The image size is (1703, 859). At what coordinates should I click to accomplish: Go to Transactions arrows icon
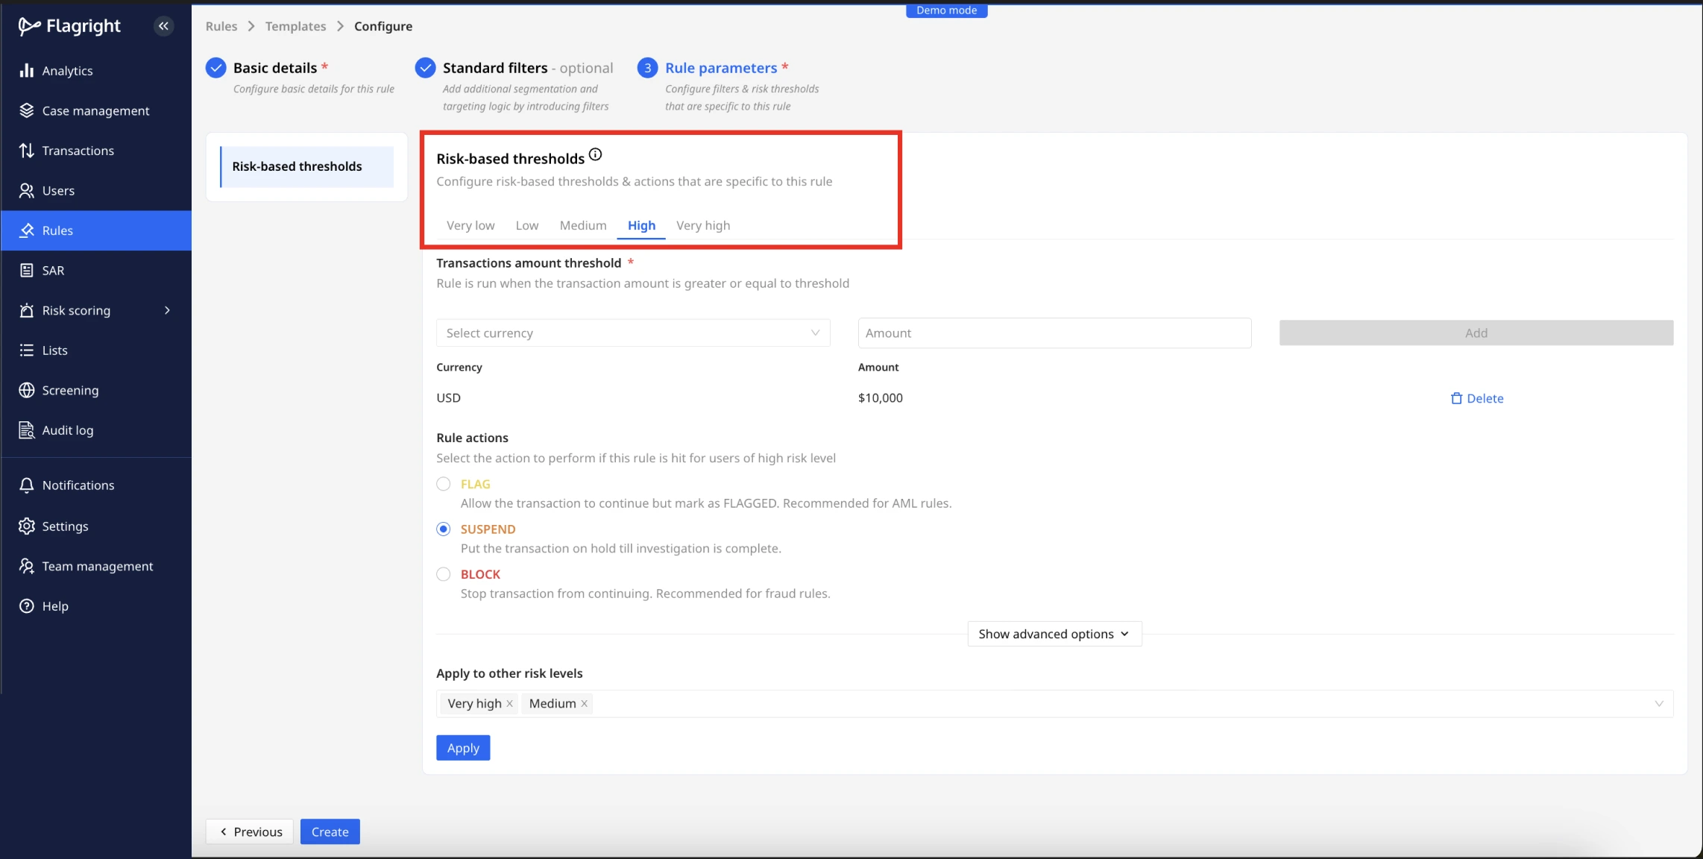point(27,151)
